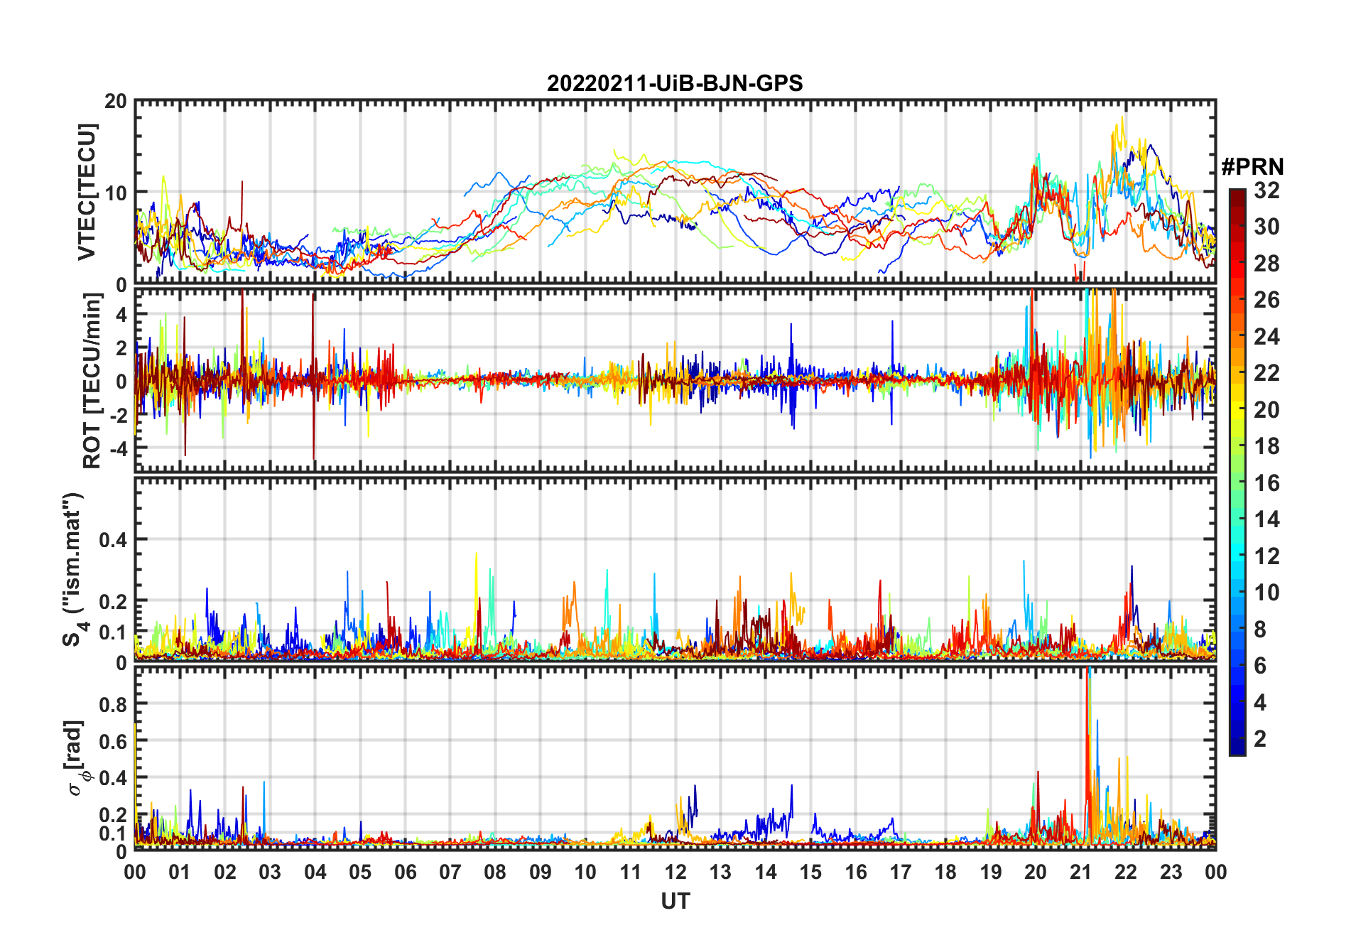
Task: Click ROT y-axis tick label -4
Action: 118,449
